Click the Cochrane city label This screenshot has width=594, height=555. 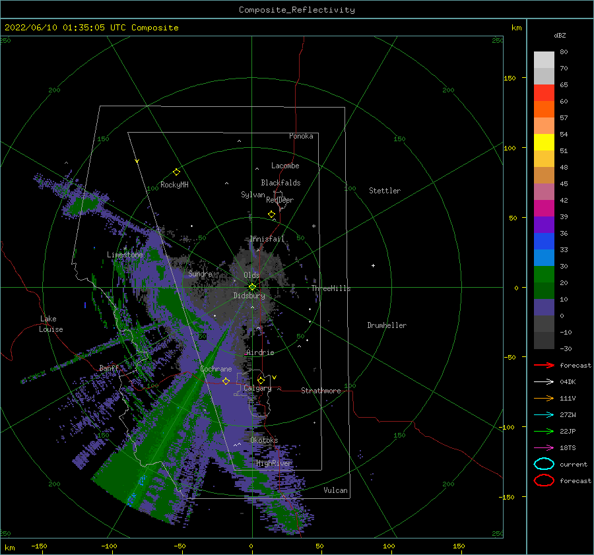tap(216, 369)
